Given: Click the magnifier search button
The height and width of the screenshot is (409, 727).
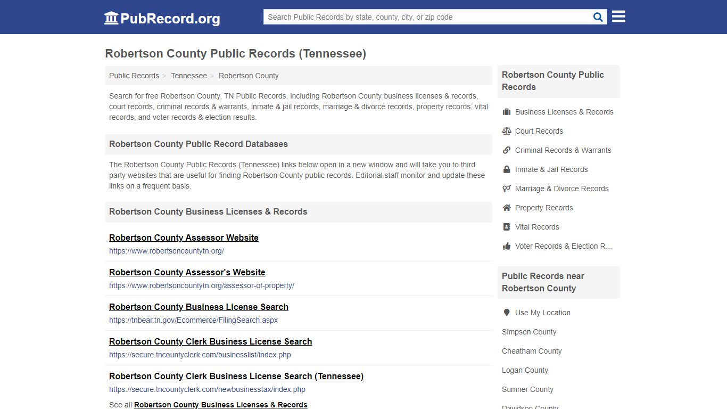Looking at the screenshot, I should click(x=598, y=17).
